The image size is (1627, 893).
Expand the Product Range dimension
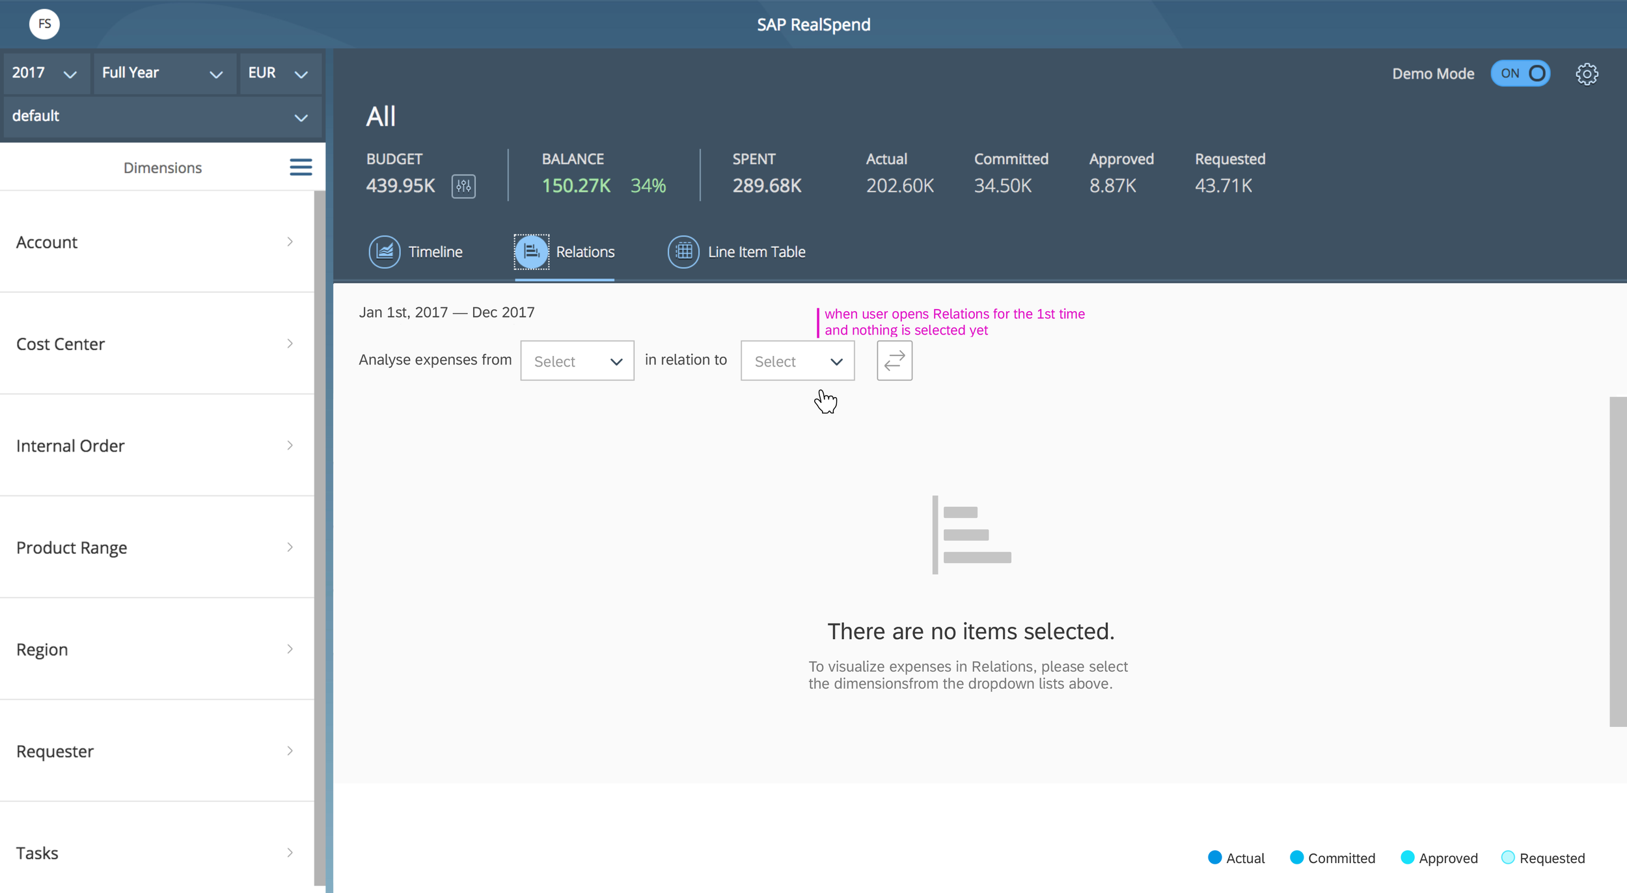pyautogui.click(x=157, y=547)
